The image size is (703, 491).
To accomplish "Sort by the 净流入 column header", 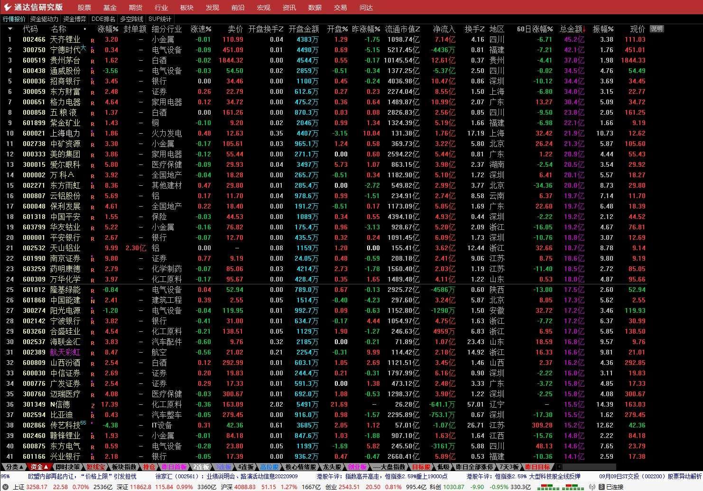I will pyautogui.click(x=444, y=29).
